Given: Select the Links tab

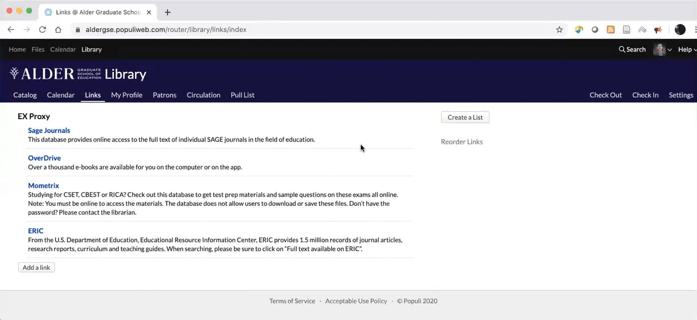Looking at the screenshot, I should click(x=93, y=95).
